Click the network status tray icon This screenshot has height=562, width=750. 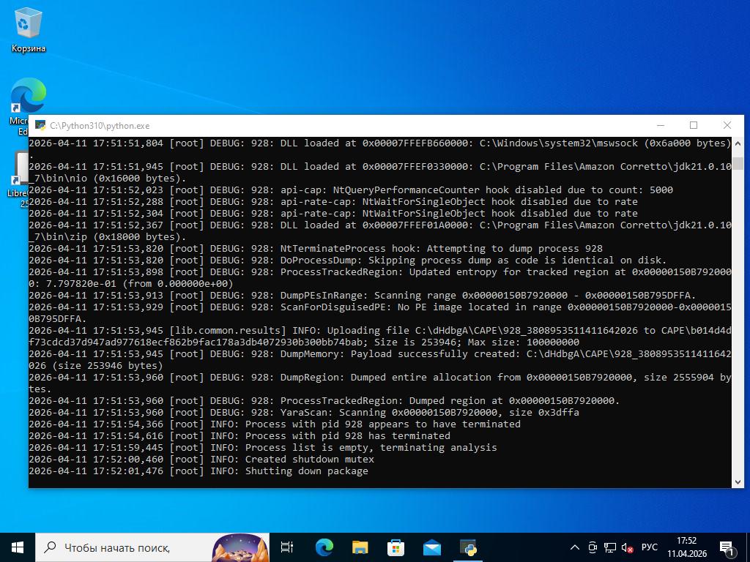coord(610,547)
